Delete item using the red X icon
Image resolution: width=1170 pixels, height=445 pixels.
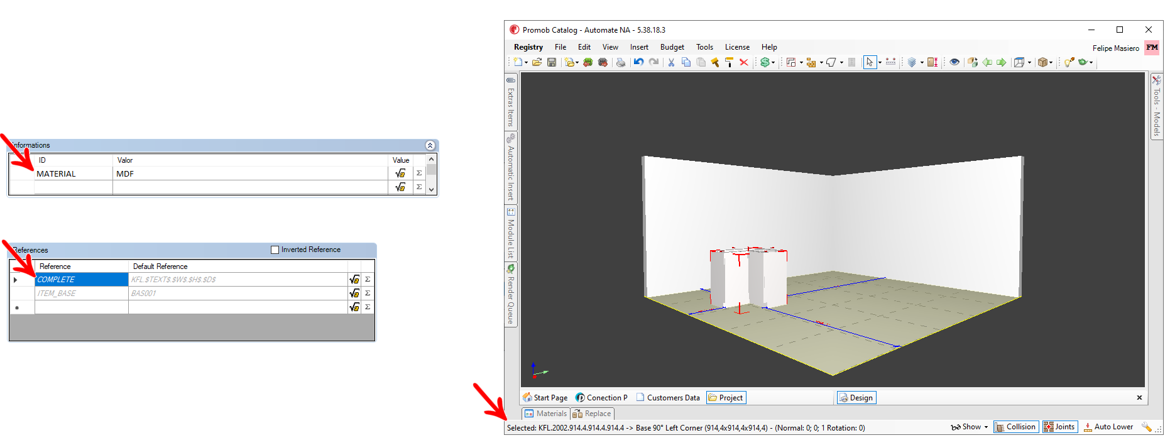[x=744, y=62]
